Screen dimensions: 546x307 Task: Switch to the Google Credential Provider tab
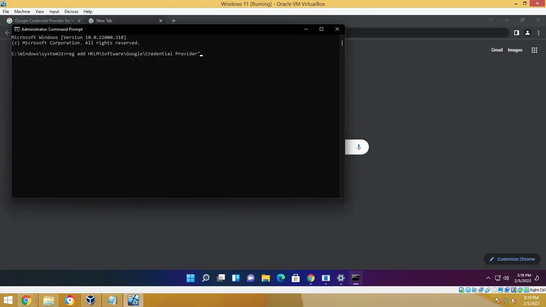click(44, 21)
